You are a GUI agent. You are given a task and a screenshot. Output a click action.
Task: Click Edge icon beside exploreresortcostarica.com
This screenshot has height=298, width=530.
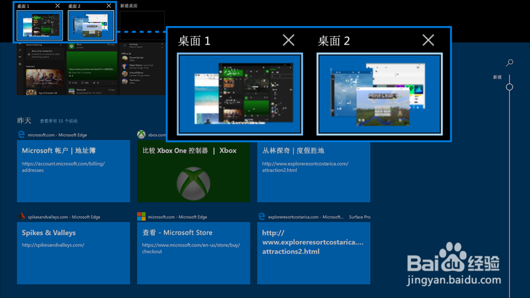(x=261, y=216)
